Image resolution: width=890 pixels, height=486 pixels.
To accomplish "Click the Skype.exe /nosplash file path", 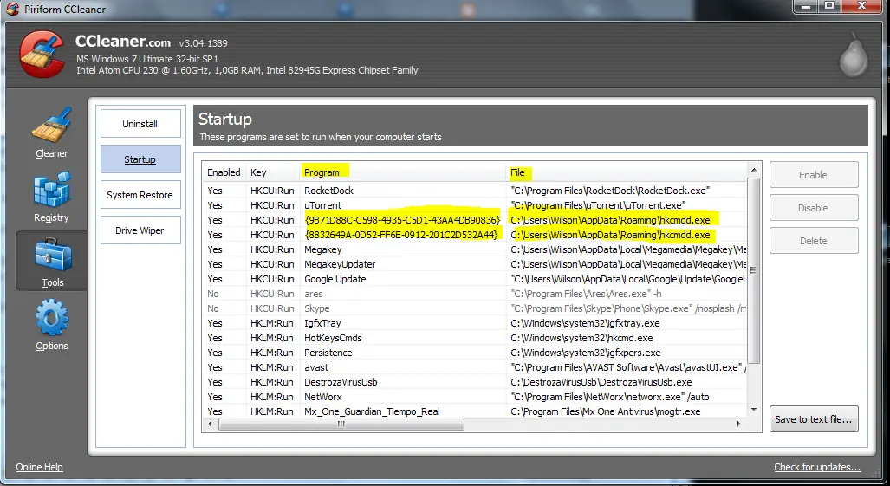I will [x=628, y=308].
